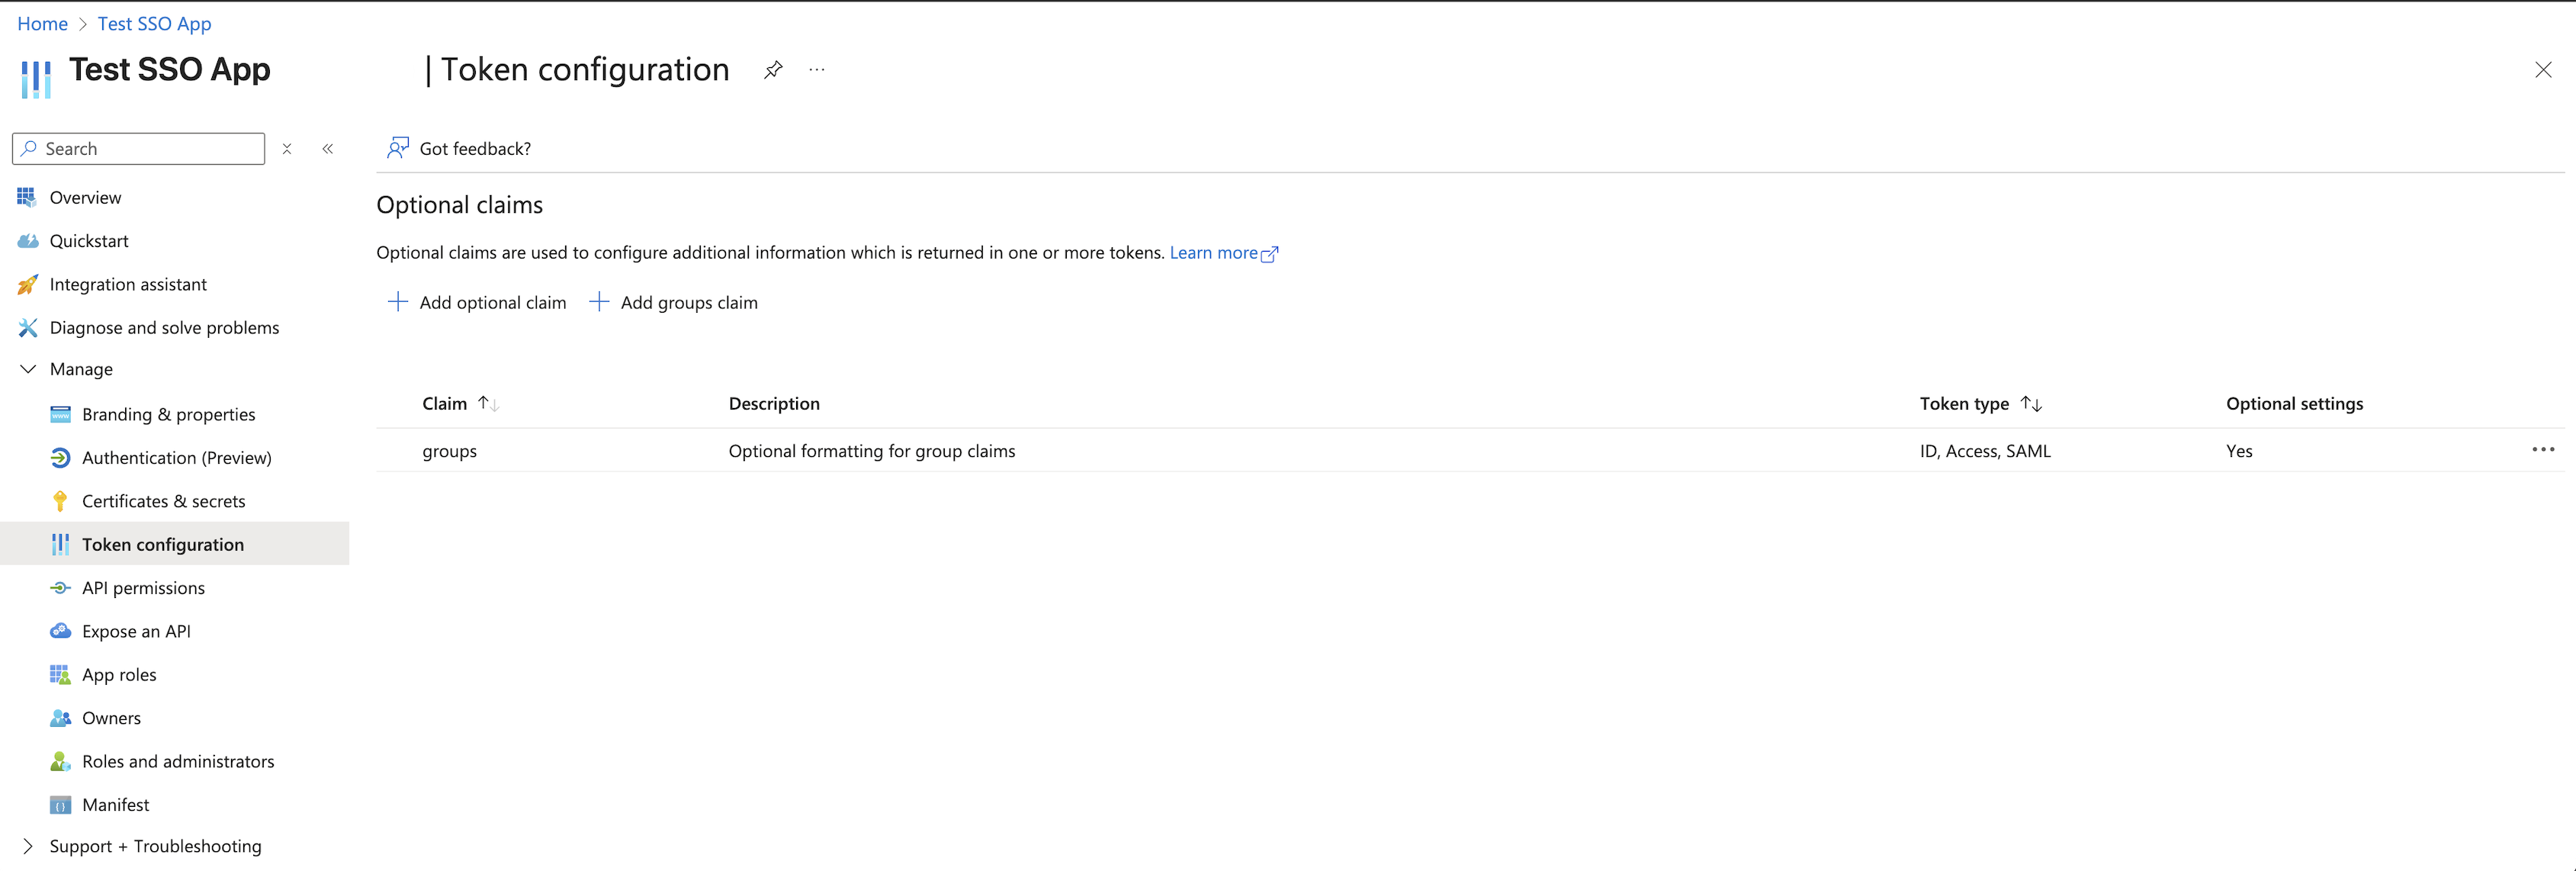Click the Roles and administrators icon
The image size is (2576, 871).
(x=60, y=761)
